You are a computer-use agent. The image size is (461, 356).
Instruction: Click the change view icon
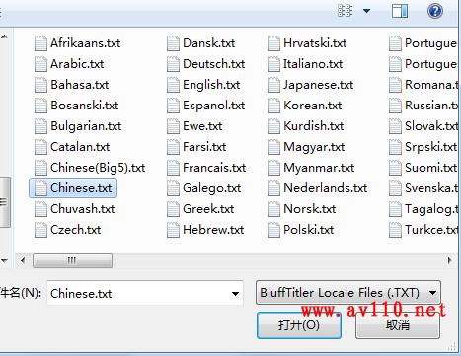coord(345,11)
